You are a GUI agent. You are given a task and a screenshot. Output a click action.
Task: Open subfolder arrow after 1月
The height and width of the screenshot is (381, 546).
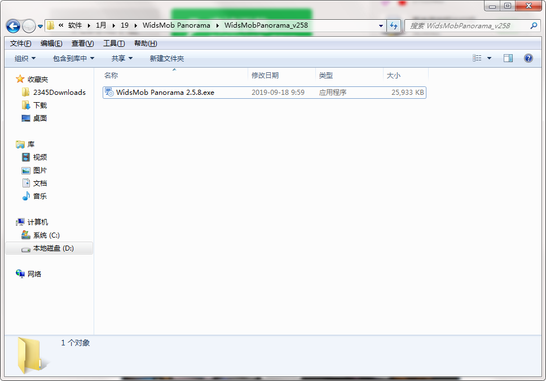click(x=113, y=25)
